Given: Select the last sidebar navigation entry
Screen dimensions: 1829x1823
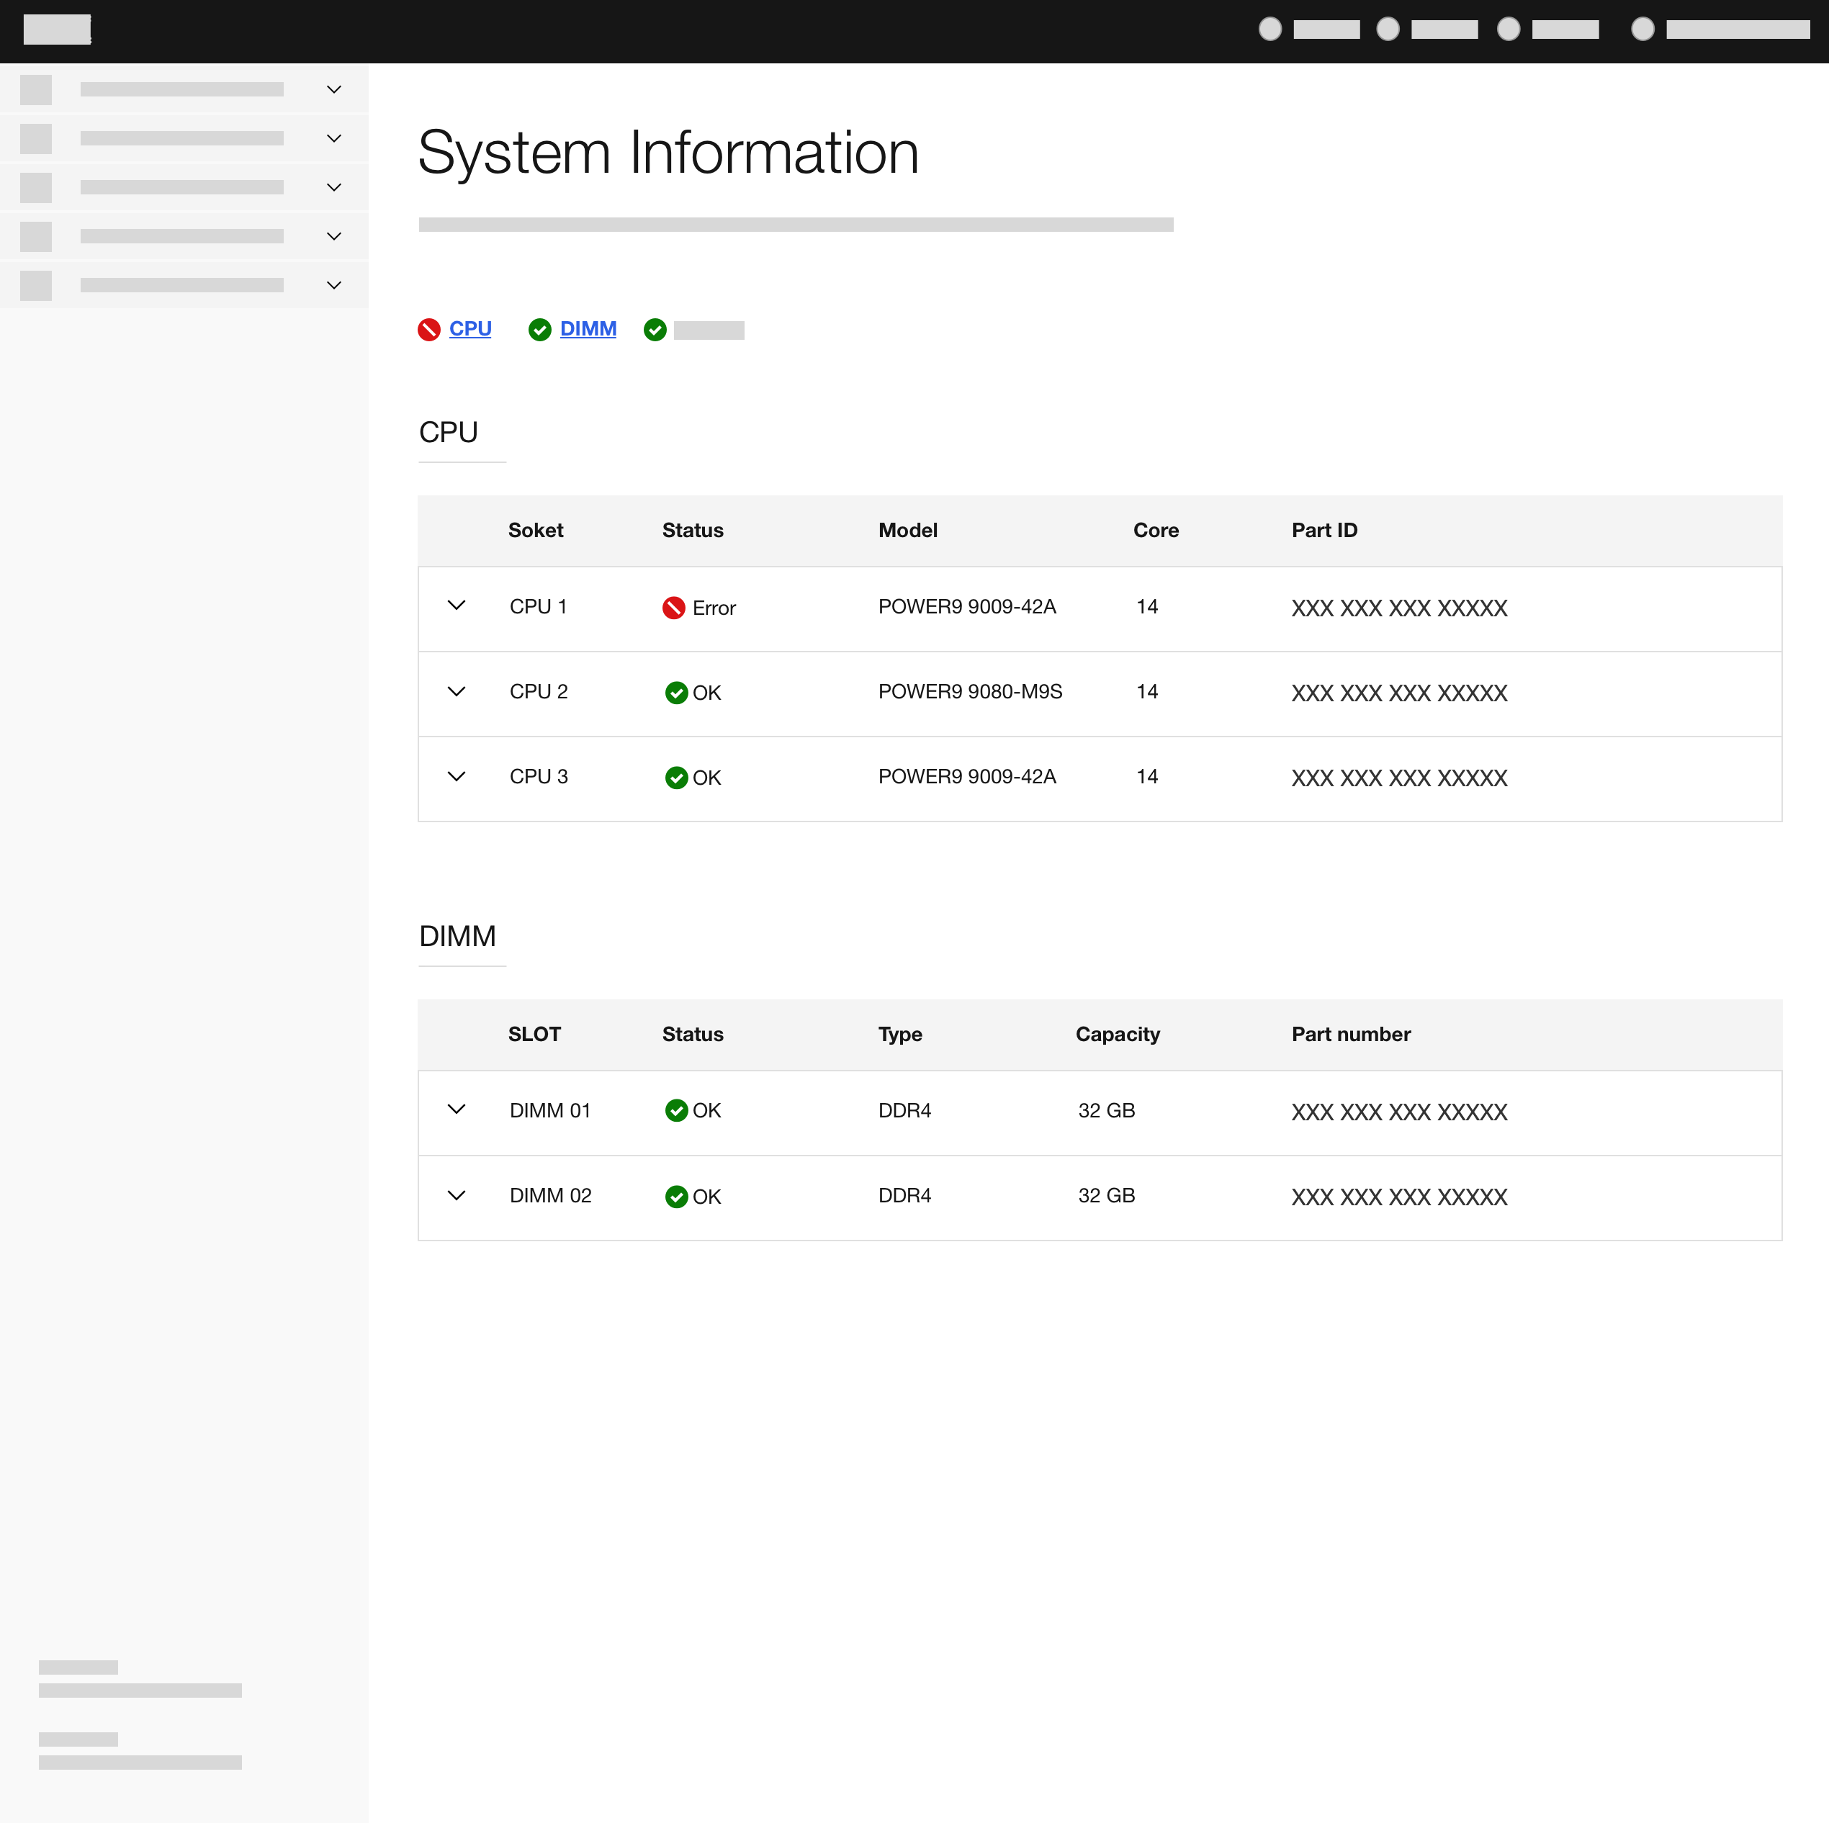Looking at the screenshot, I should 181,285.
